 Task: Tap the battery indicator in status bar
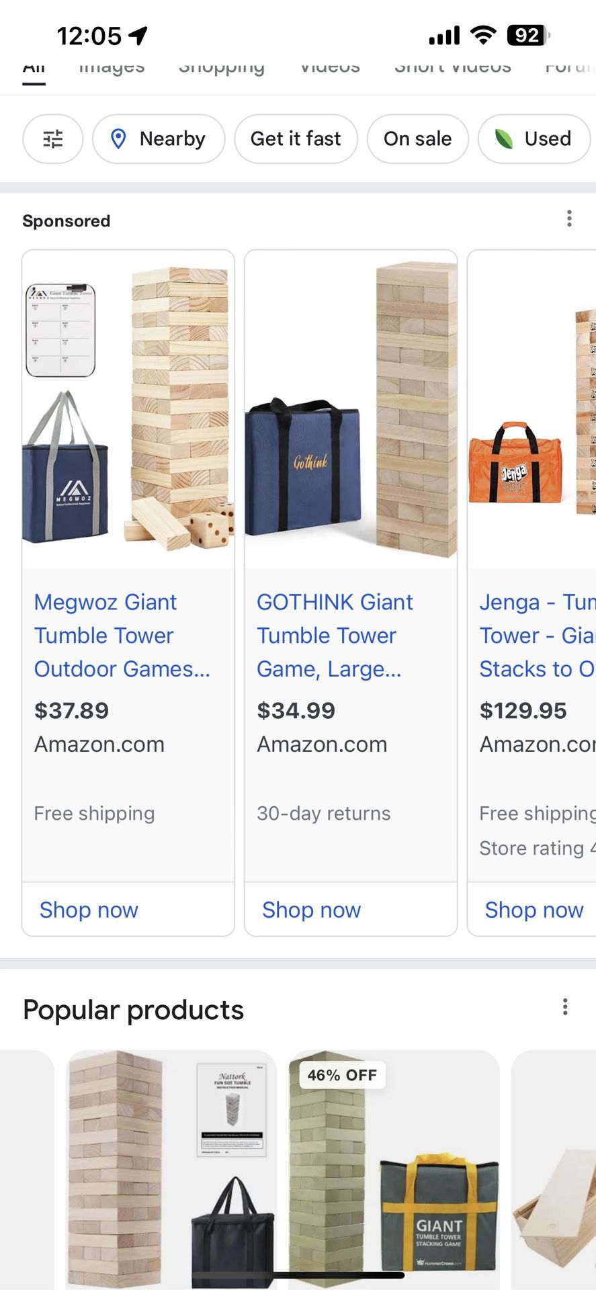(x=528, y=35)
